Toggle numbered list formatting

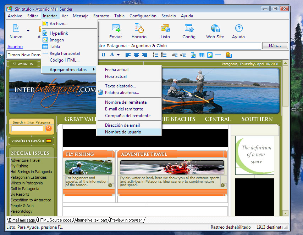155,55
